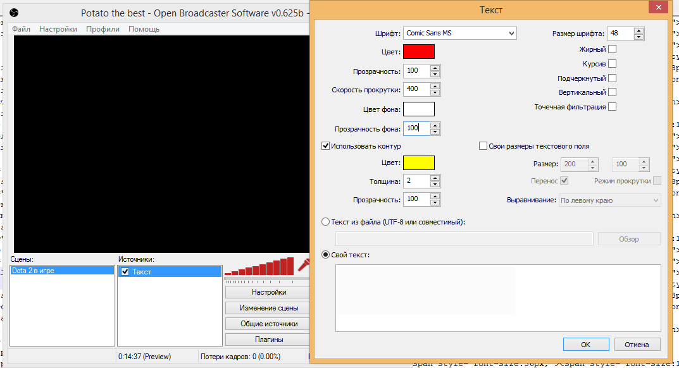Open the Файл menu
Image resolution: width=679 pixels, height=368 pixels.
22,29
